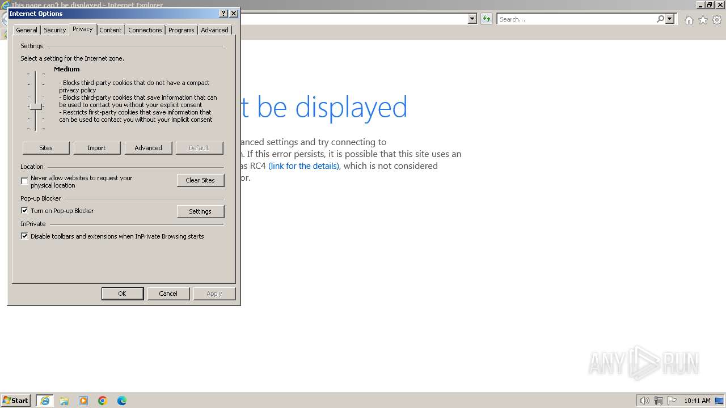Toggle Disable toolbars when InPrivate Browsing starts
Viewport: 726px width, 408px height.
tap(24, 236)
